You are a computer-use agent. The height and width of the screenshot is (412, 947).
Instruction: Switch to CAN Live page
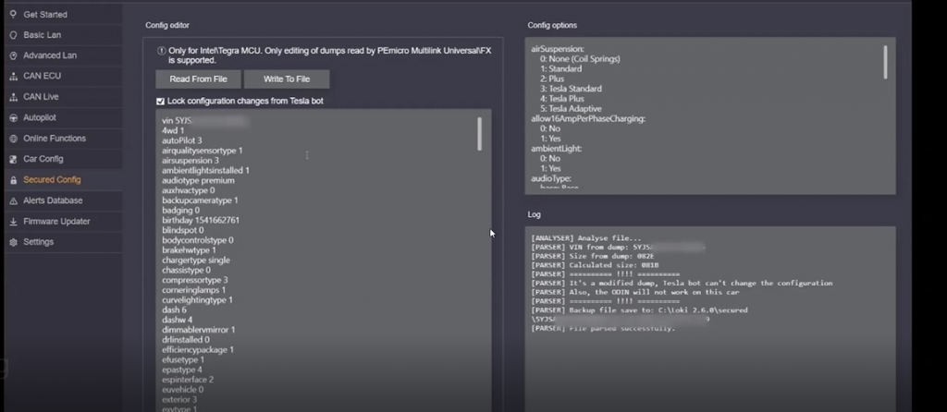[x=41, y=97]
